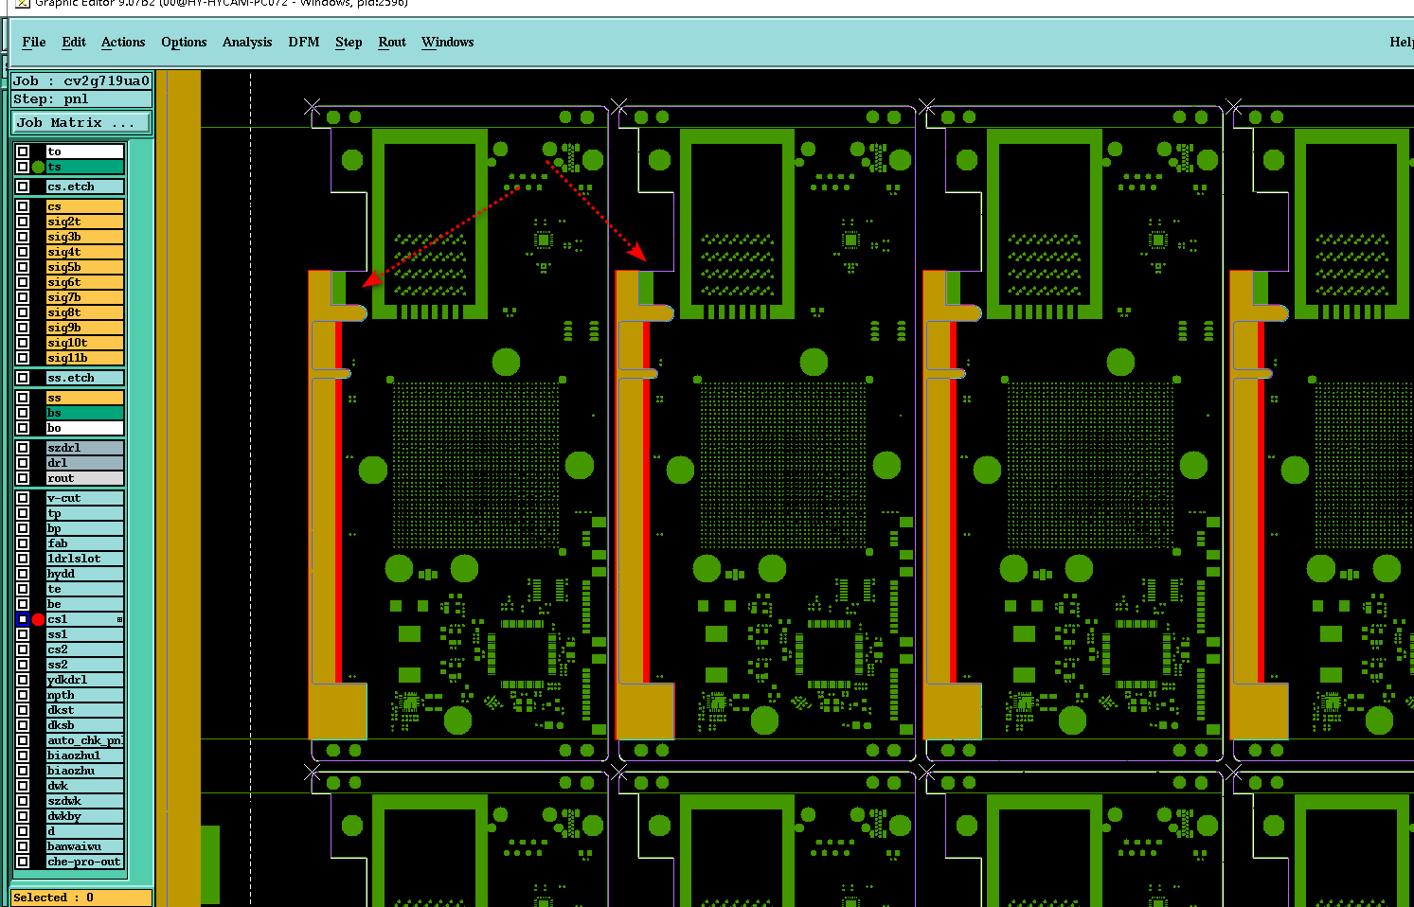Select the tp layer name
Viewport: 1414px width, 907px height.
coord(84,513)
